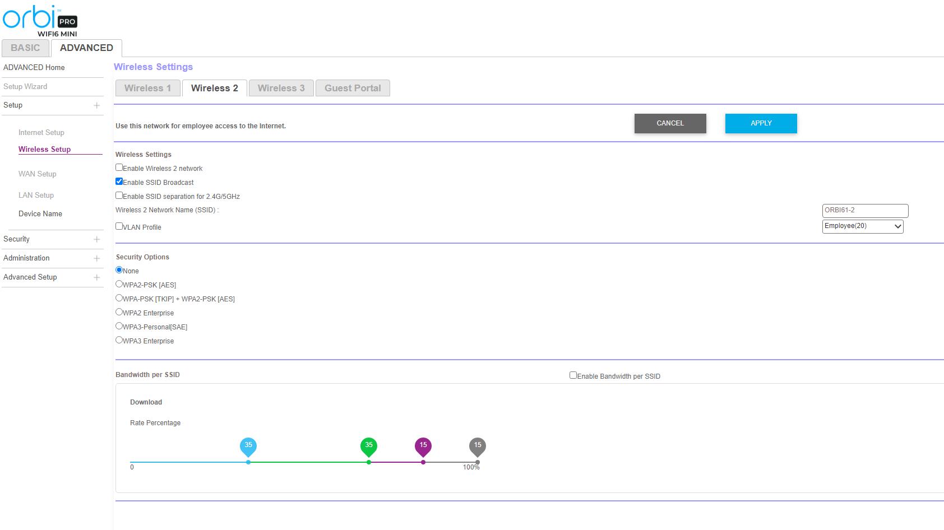Toggle Enable SSID Broadcast checkbox
The width and height of the screenshot is (944, 530).
pos(119,182)
